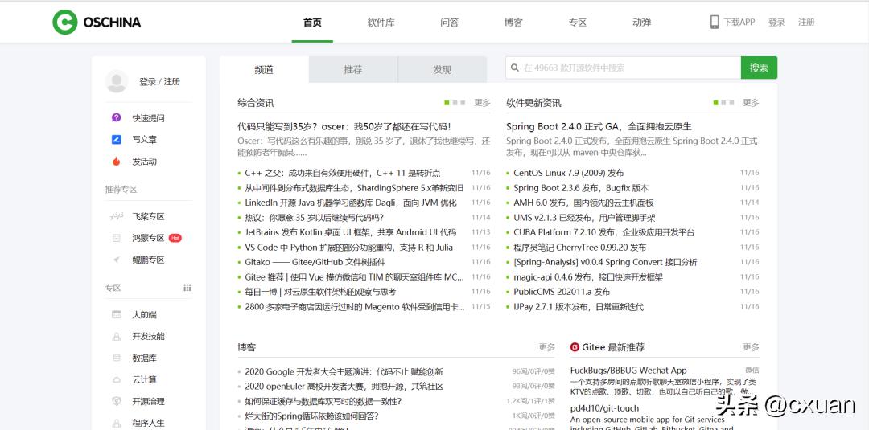This screenshot has height=430, width=869.
Task: Switch to the 发现 tab
Action: coord(443,69)
